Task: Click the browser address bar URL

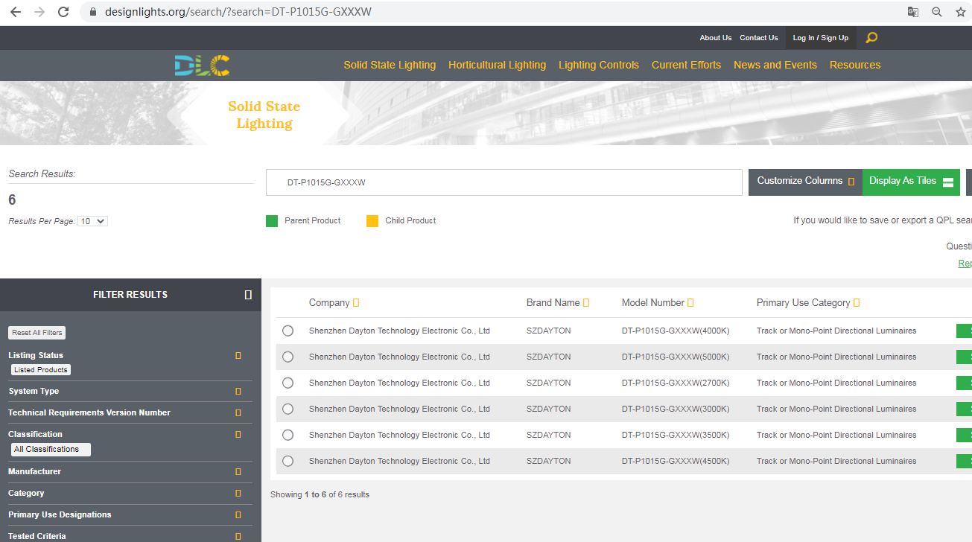Action: tap(238, 12)
